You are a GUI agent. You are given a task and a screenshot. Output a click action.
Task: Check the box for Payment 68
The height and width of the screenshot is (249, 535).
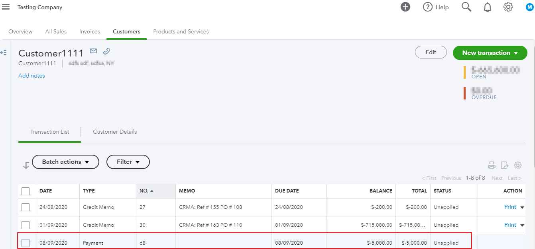point(26,243)
